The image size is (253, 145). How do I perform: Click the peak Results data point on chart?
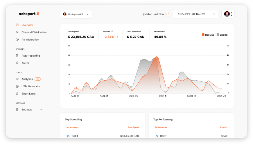[157, 57]
